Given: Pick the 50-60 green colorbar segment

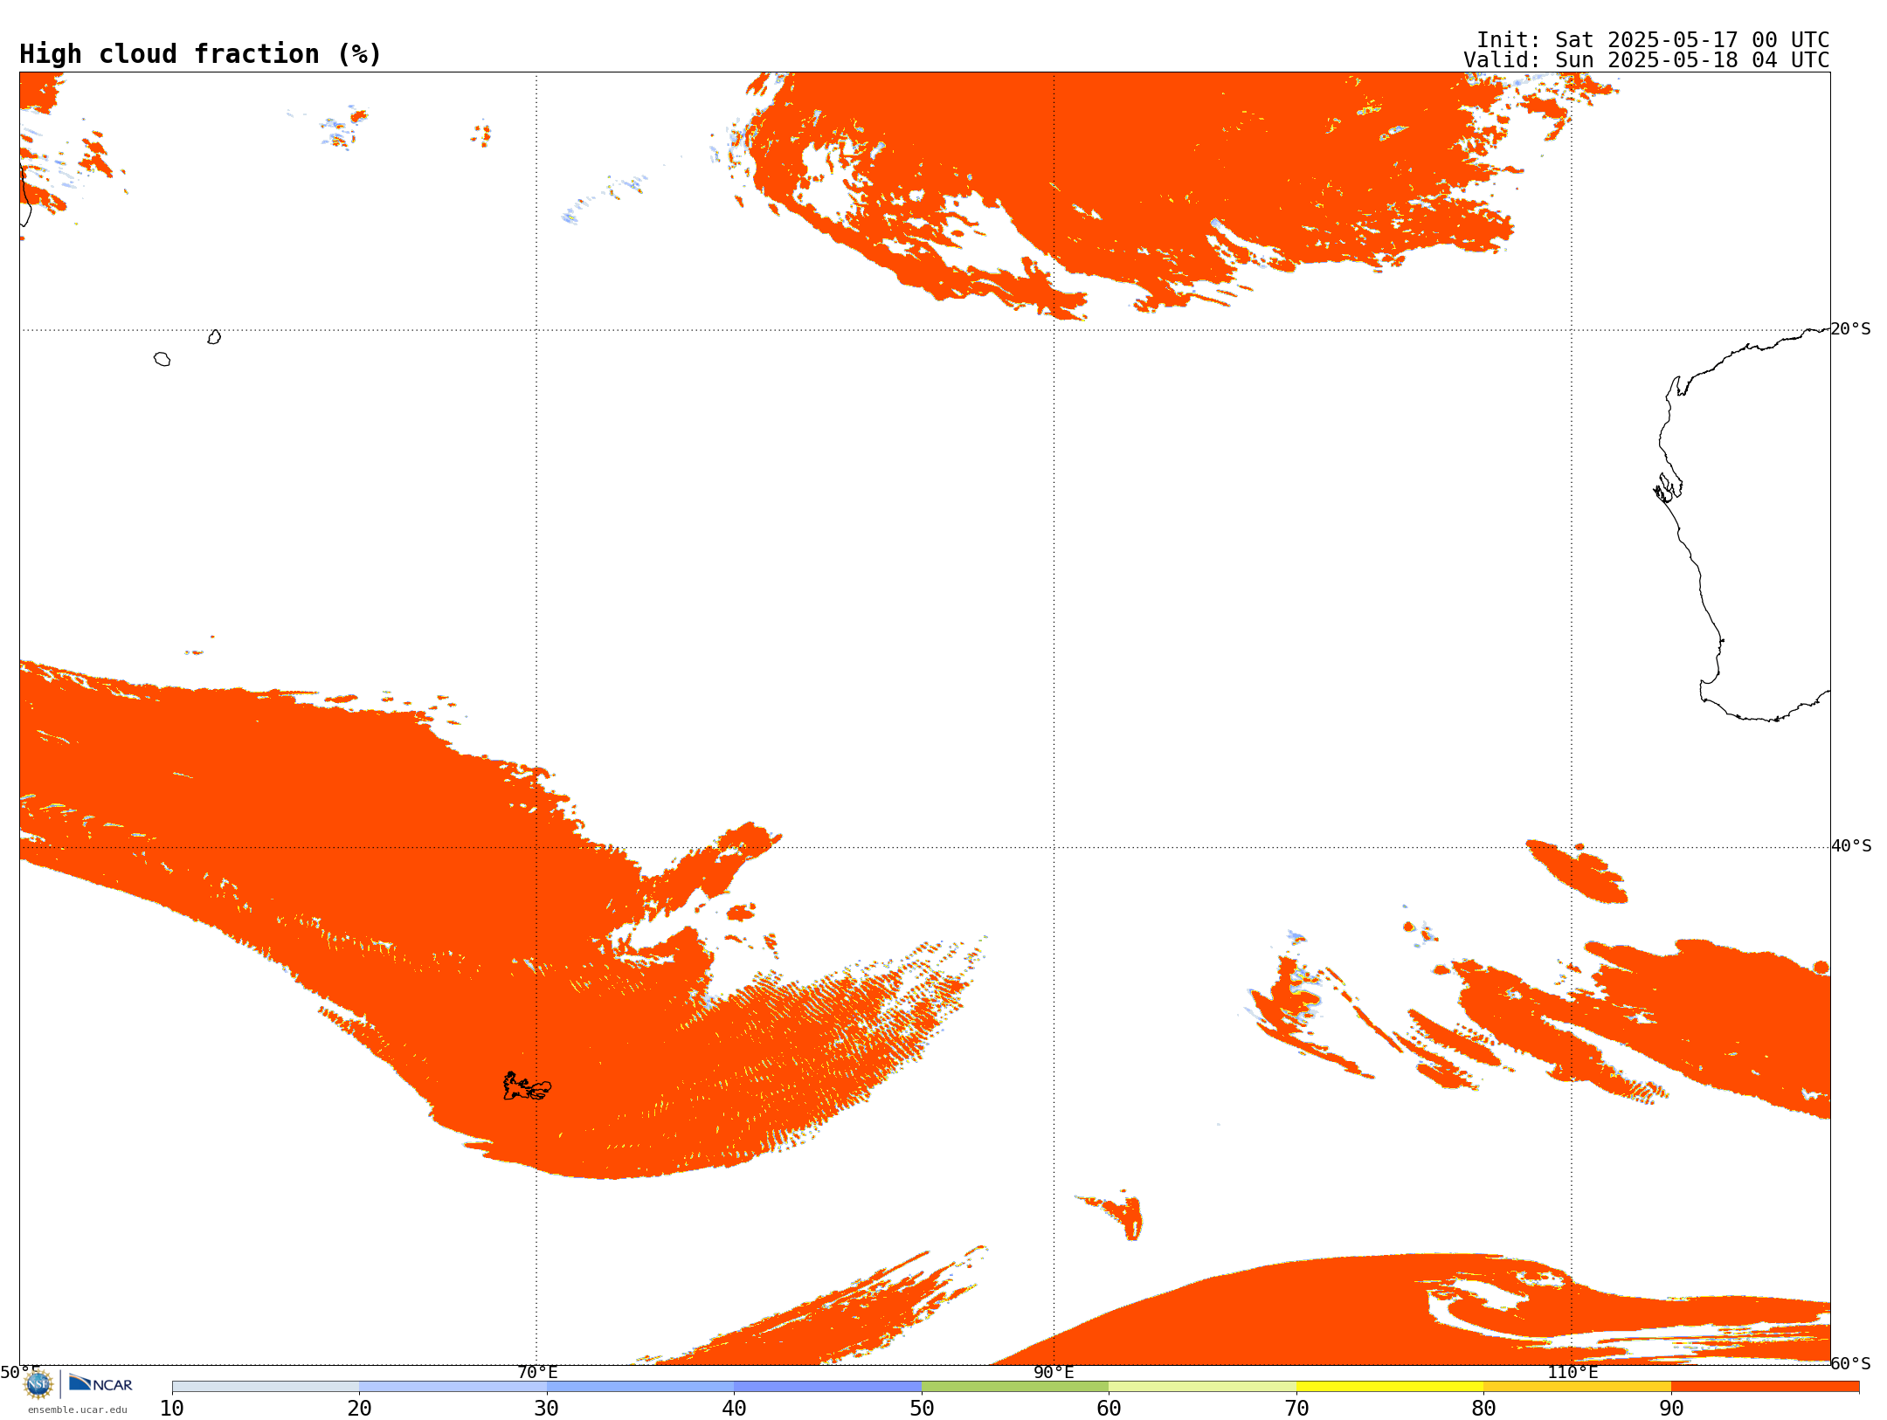Looking at the screenshot, I should coord(1015,1387).
